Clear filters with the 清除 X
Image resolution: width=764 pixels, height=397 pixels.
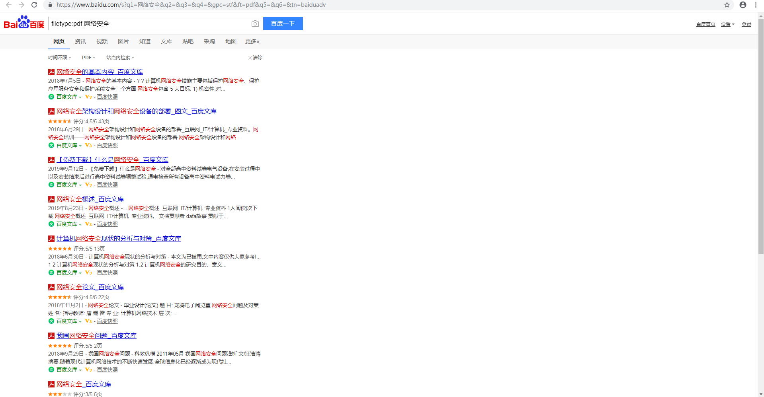[x=255, y=58]
